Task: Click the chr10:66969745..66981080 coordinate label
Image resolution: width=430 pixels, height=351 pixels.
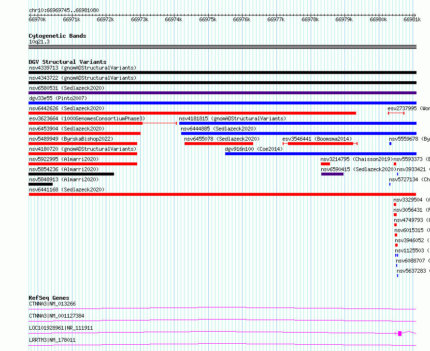Action: point(64,10)
